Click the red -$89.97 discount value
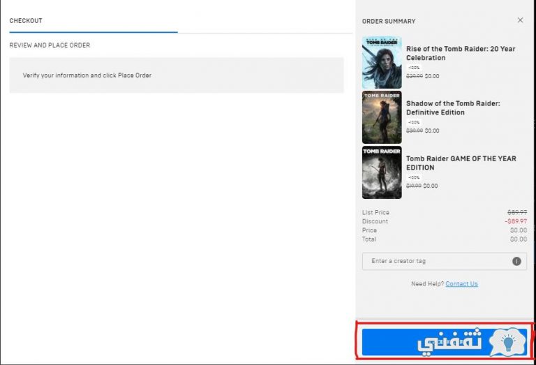Image resolution: width=536 pixels, height=365 pixels. click(516, 221)
